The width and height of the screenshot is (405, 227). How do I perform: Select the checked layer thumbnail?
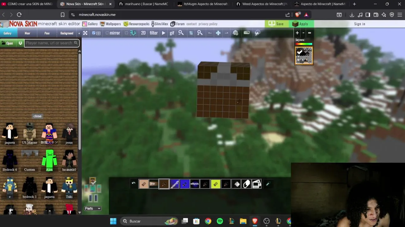click(x=304, y=56)
